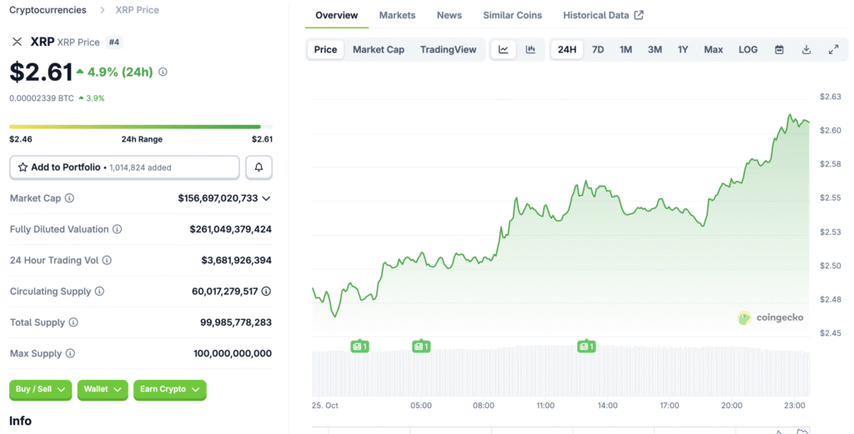The width and height of the screenshot is (854, 434).
Task: Expand the chart to fullscreen
Action: [x=833, y=50]
